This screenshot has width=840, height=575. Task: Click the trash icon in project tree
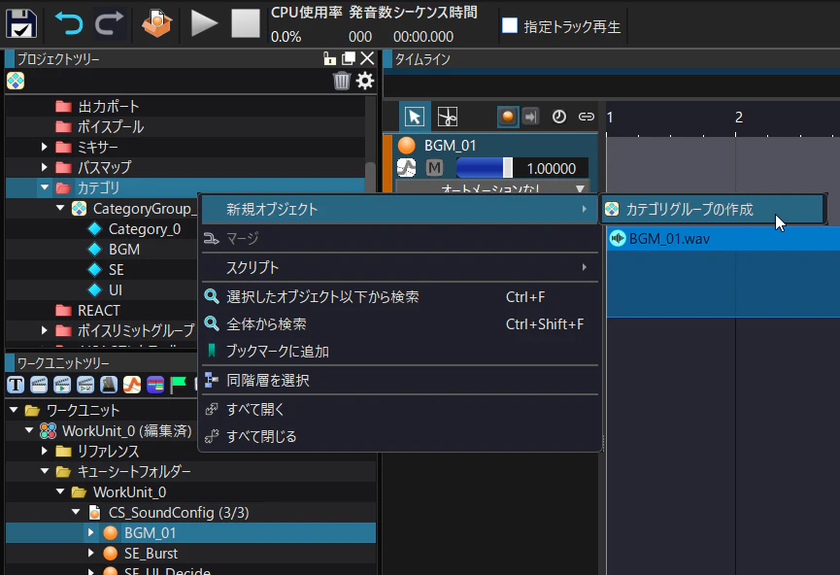click(341, 81)
